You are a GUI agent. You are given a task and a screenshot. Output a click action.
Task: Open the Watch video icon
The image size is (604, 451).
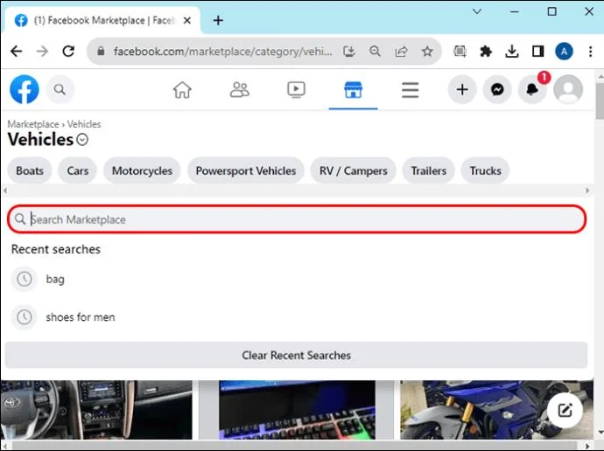(296, 90)
